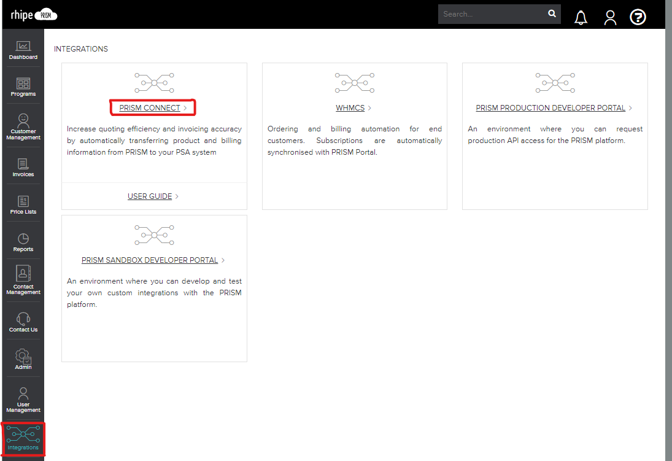The height and width of the screenshot is (461, 672).
Task: Open notifications bell icon
Action: tap(581, 17)
